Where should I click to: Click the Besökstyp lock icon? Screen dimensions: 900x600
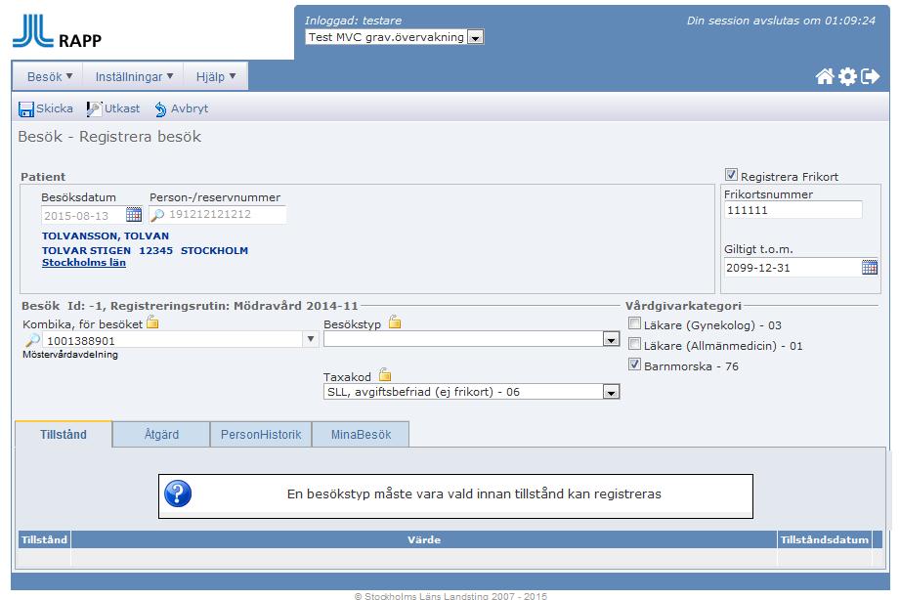click(395, 322)
